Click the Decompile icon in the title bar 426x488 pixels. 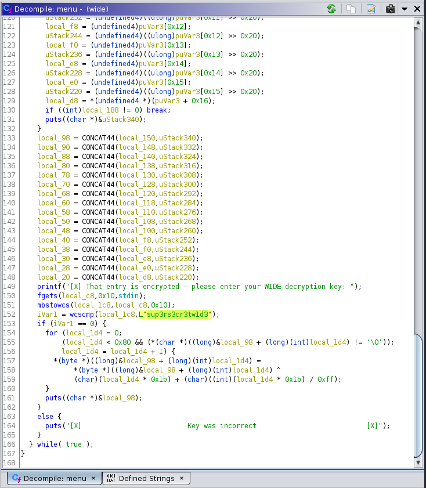(7, 9)
